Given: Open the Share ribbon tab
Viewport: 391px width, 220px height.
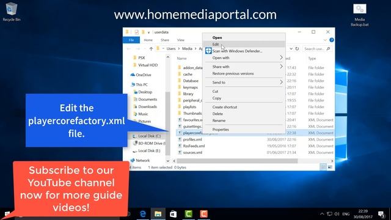Looking at the screenshot, I should click(x=165, y=40).
